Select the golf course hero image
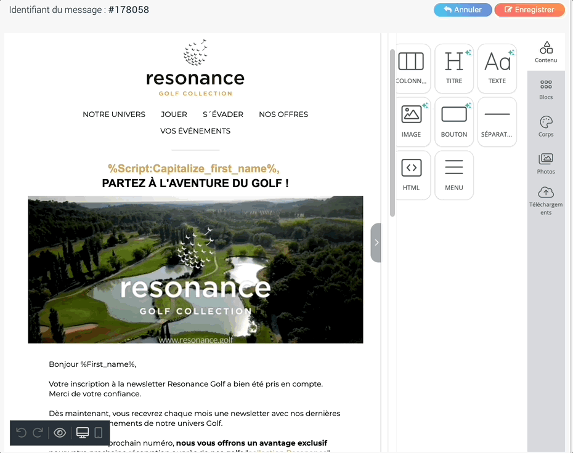This screenshot has height=453, width=573. (x=195, y=270)
